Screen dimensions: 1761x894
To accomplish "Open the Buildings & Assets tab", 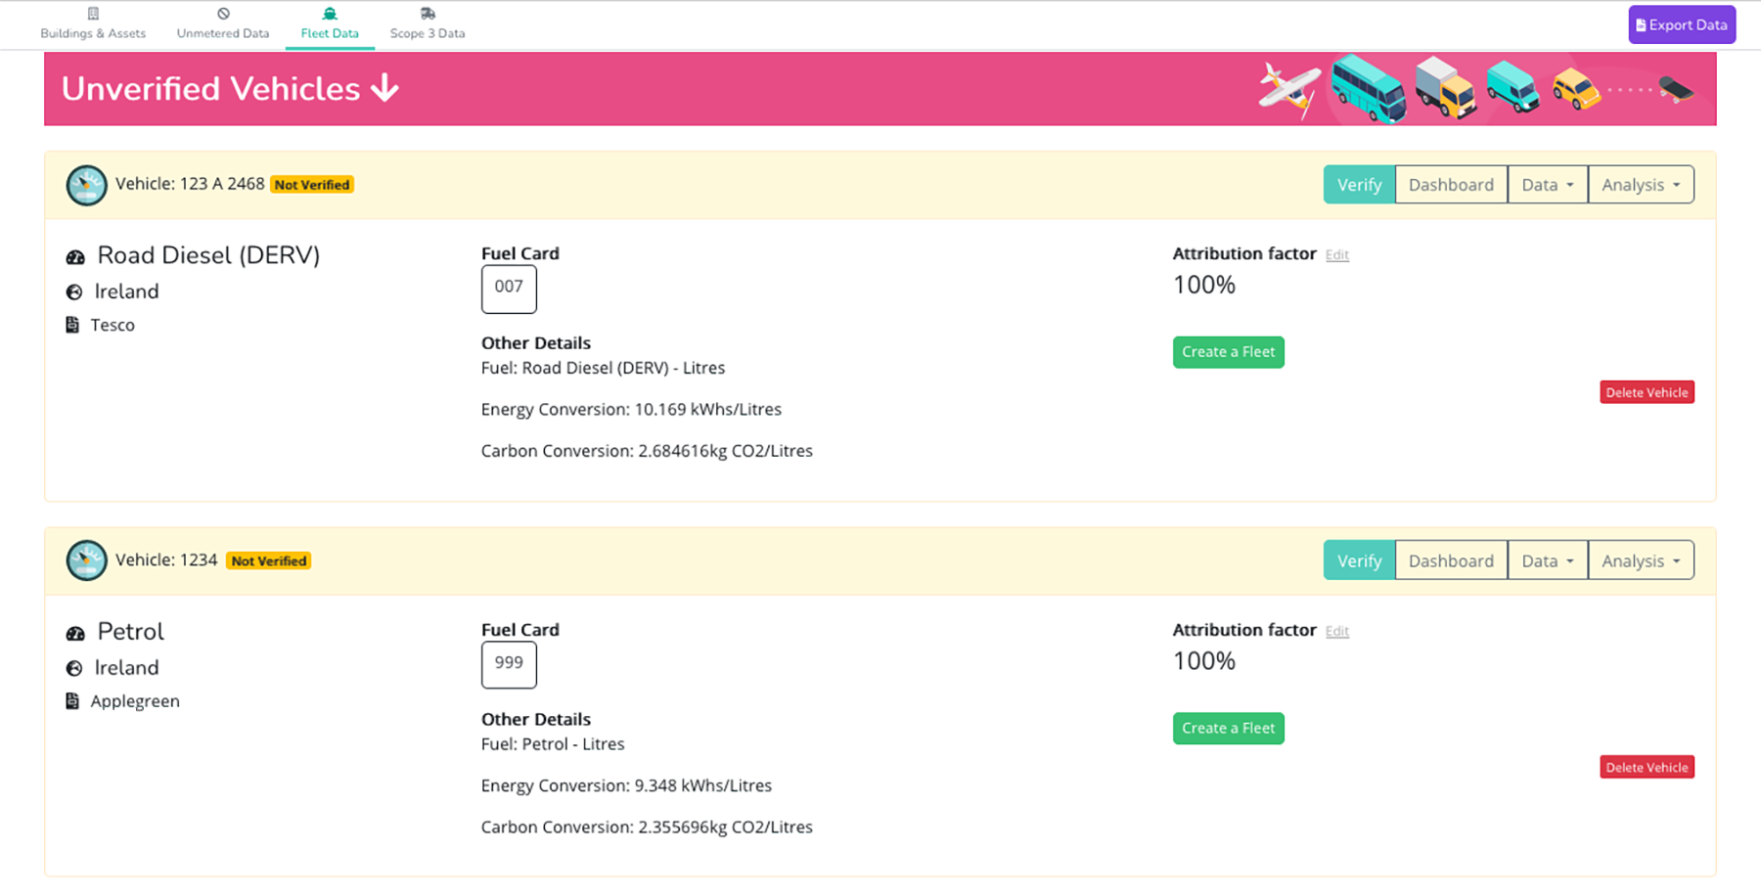I will pyautogui.click(x=93, y=24).
